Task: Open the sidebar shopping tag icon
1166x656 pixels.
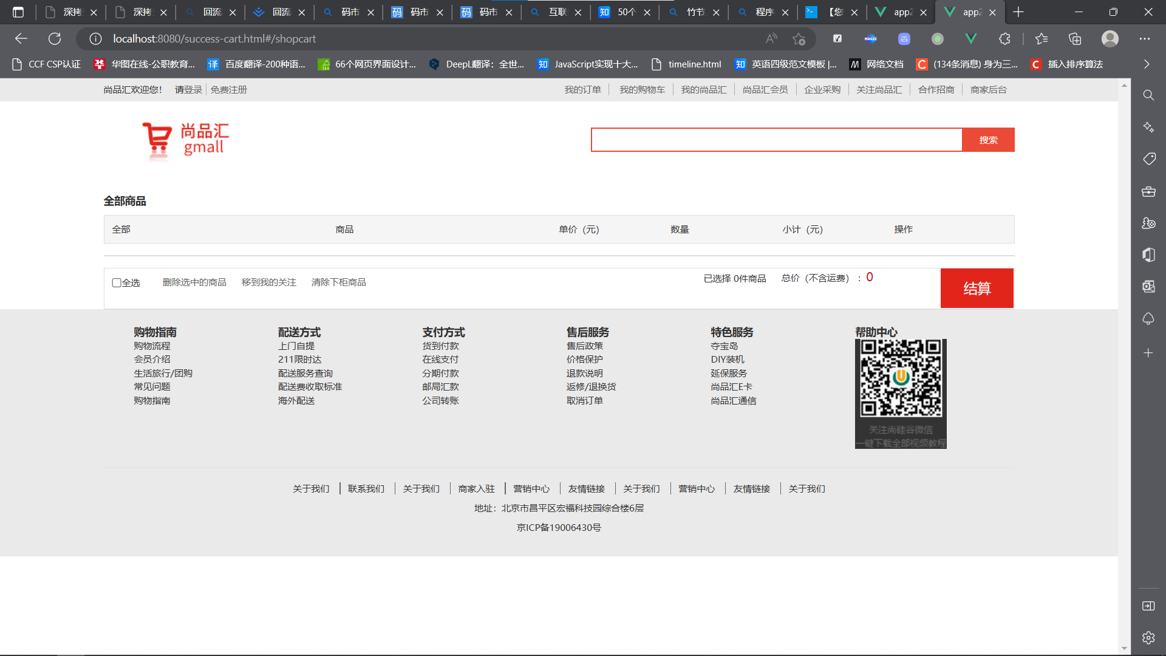Action: click(1148, 159)
